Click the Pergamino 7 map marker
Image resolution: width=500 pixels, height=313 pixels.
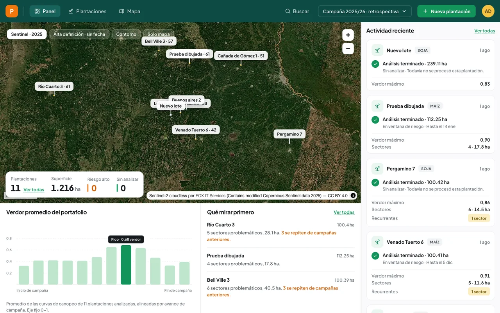click(289, 134)
